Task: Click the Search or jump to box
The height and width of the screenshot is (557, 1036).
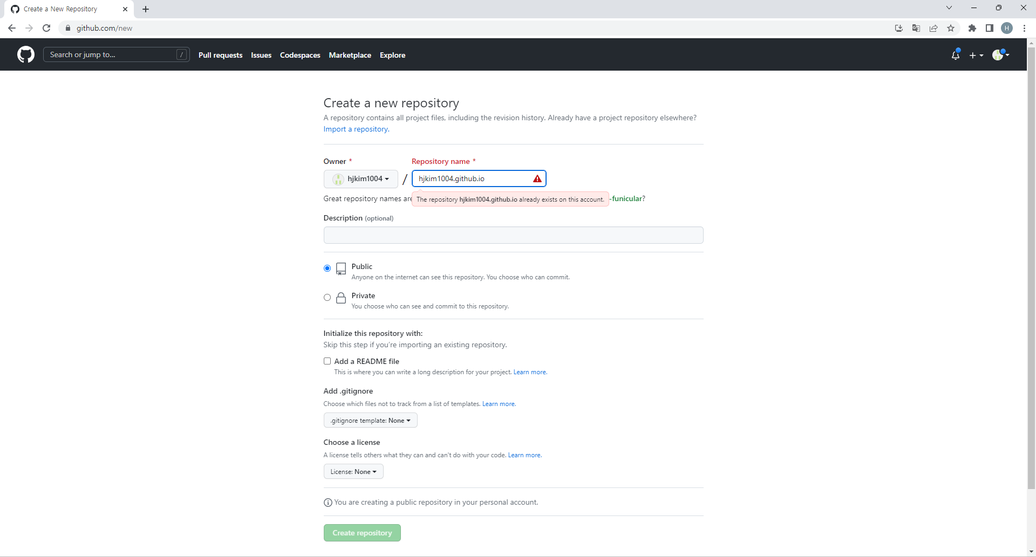Action: click(x=116, y=54)
